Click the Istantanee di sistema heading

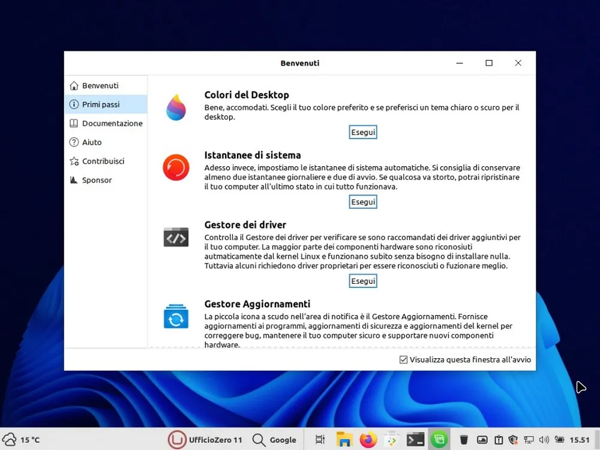[x=253, y=155]
